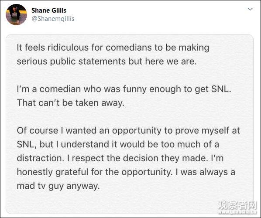Open the attached statement image in its blank lower area
This screenshot has width=261, height=218.
tap(130, 202)
